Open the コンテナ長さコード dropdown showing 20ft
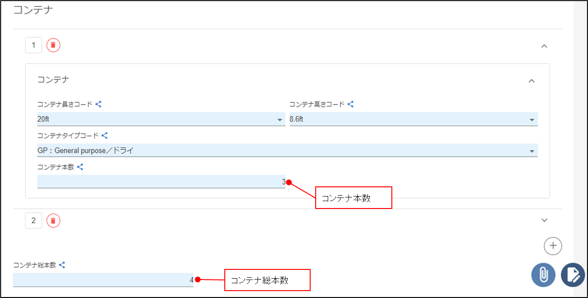Image resolution: width=588 pixels, height=298 pixels. click(x=161, y=119)
